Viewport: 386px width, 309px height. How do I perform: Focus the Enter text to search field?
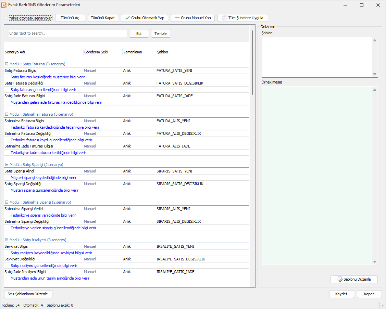(68, 33)
